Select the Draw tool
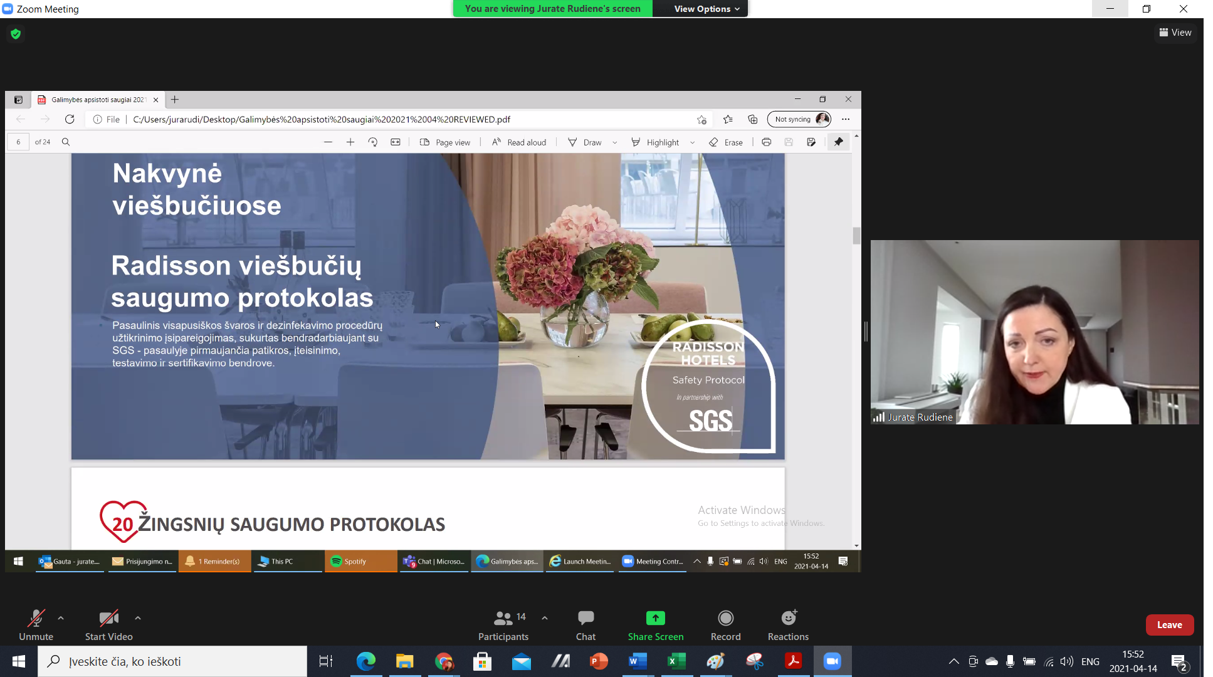Image resolution: width=1213 pixels, height=677 pixels. click(585, 142)
